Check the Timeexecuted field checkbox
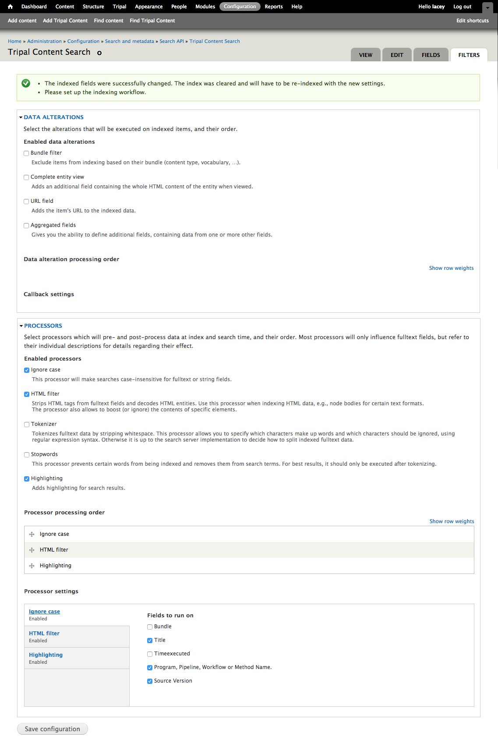 coord(150,654)
